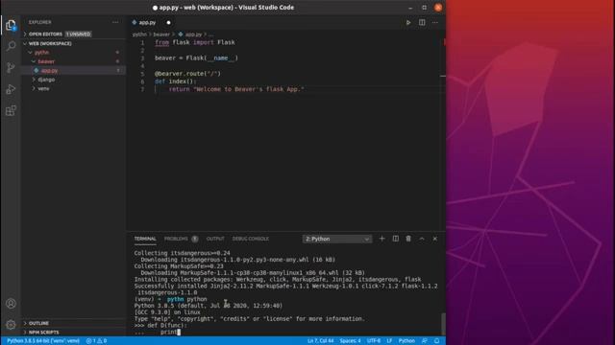Click the '1 UNSAVED' badge
The image size is (615, 345).
pyautogui.click(x=79, y=34)
